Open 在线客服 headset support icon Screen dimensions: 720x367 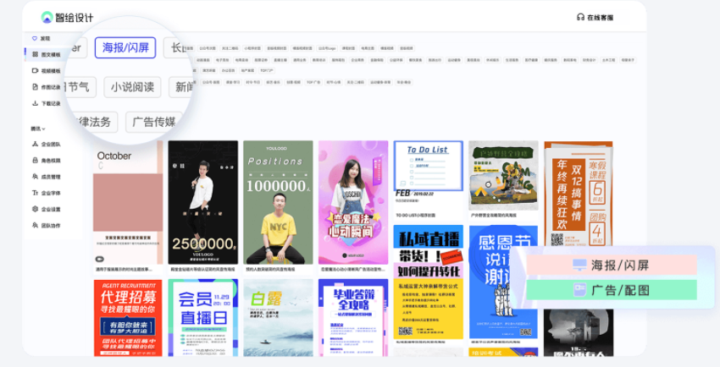(580, 18)
